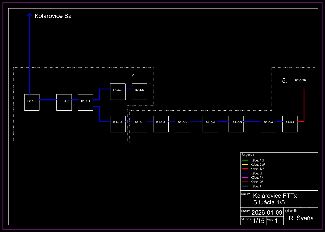The width and height of the screenshot is (325, 232).
Task: Select the cyan Kábel 1F legend swatch
Action: click(245, 186)
